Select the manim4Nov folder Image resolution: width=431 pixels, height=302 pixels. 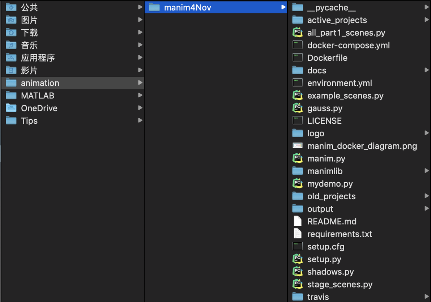pos(187,7)
